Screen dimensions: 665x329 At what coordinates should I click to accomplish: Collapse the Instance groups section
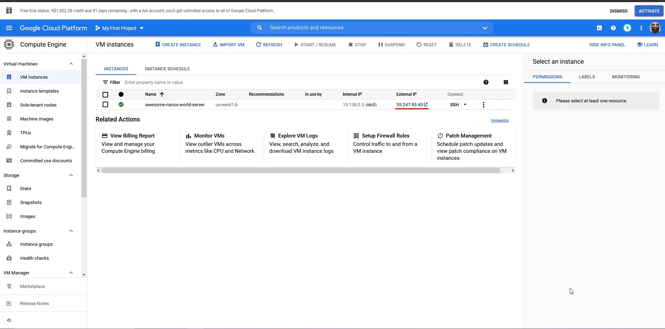71,231
